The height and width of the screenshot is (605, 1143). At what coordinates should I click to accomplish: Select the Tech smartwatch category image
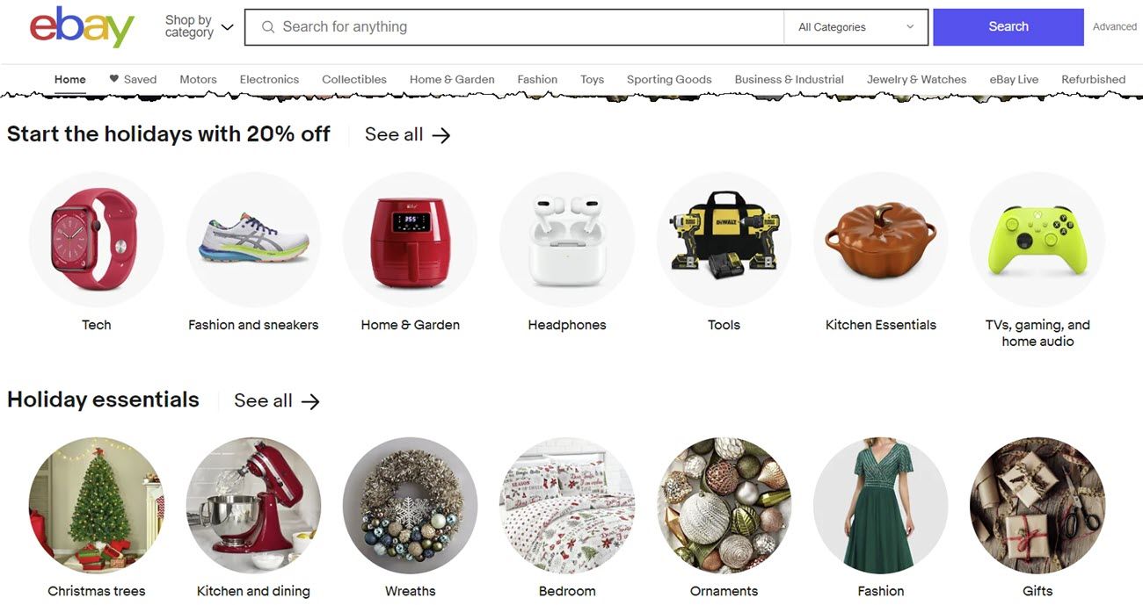97,239
